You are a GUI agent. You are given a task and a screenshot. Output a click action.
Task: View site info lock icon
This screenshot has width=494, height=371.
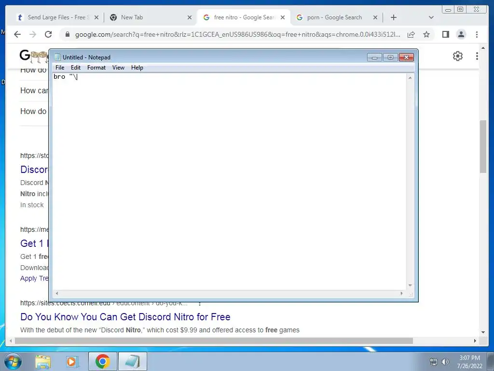tap(68, 34)
